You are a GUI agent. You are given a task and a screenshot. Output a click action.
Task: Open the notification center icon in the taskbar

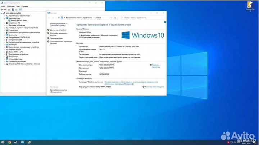[x=255, y=142]
